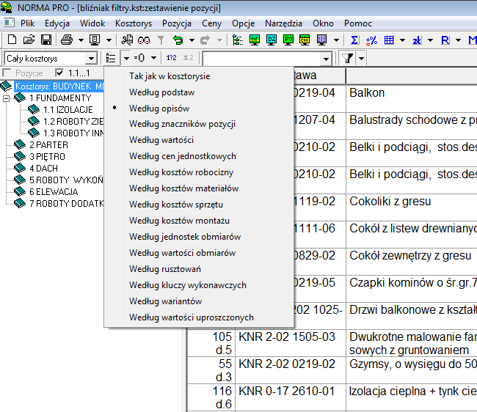This screenshot has width=477, height=412.
Task: Save the file with floppy disk icon
Action: pyautogui.click(x=45, y=39)
